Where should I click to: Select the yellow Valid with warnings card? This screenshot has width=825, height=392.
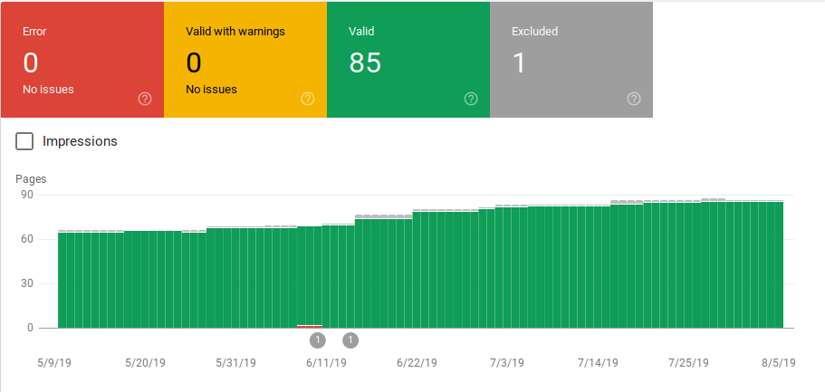[x=245, y=60]
